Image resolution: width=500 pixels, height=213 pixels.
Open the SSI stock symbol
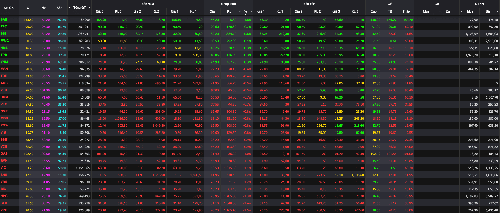pos(3,34)
